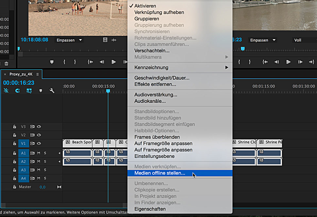The width and height of the screenshot is (317, 217).
Task: Click the drag-video-only filmstrip icon
Action: 105,40
